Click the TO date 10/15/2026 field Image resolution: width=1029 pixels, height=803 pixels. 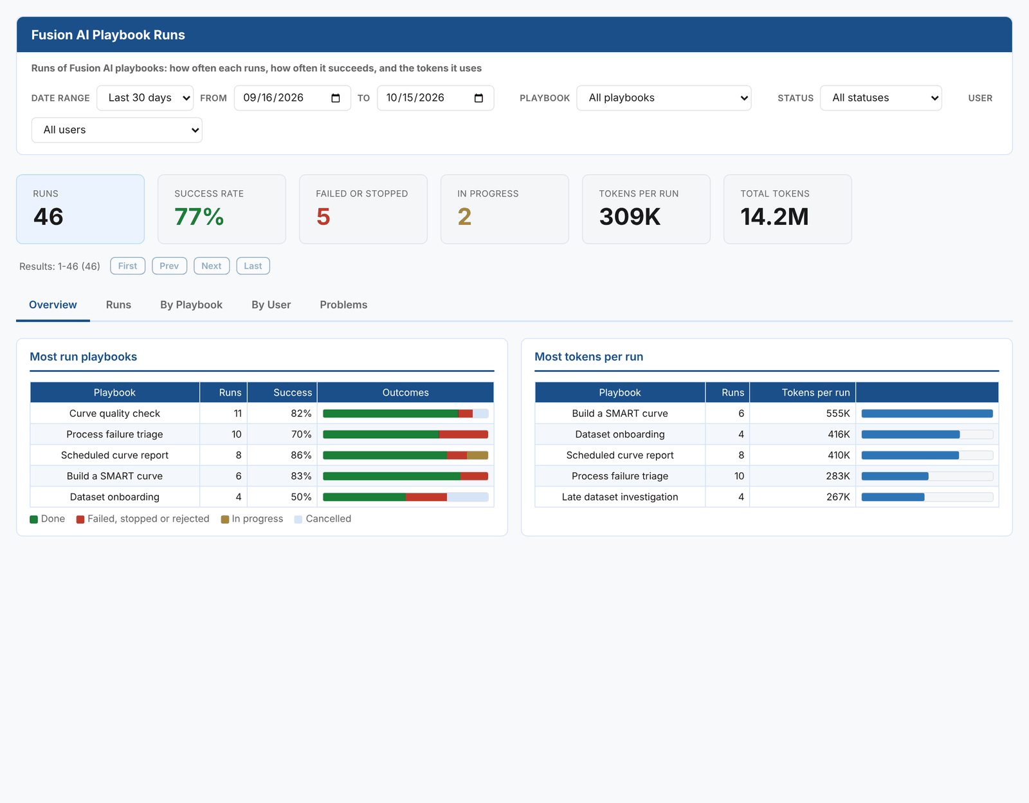(x=435, y=98)
